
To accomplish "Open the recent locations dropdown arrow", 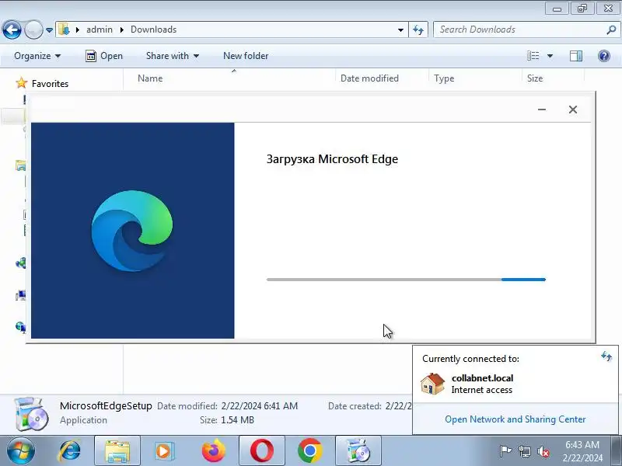I will 49,30.
